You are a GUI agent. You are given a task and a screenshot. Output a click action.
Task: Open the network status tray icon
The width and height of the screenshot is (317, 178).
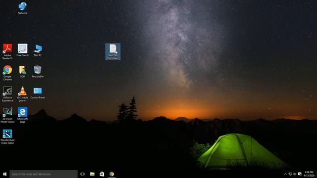(x=290, y=174)
